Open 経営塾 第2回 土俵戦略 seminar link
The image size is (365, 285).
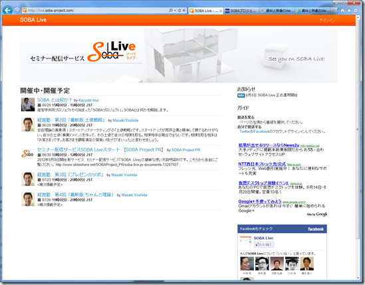point(71,120)
